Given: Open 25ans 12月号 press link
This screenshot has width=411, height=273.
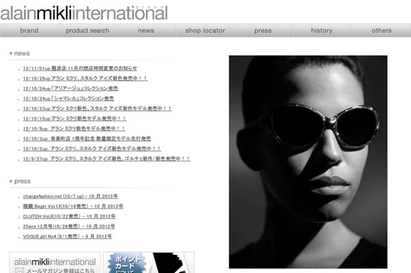Looking at the screenshot, I should (69, 226).
